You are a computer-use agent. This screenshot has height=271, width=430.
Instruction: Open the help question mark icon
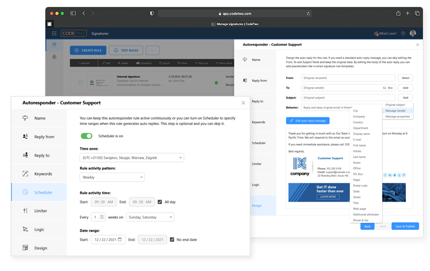point(403,34)
